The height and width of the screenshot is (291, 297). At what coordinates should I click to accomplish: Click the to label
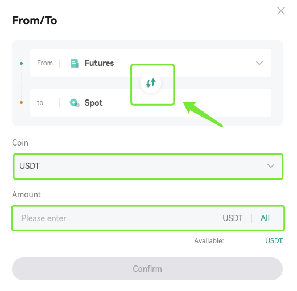pos(40,103)
